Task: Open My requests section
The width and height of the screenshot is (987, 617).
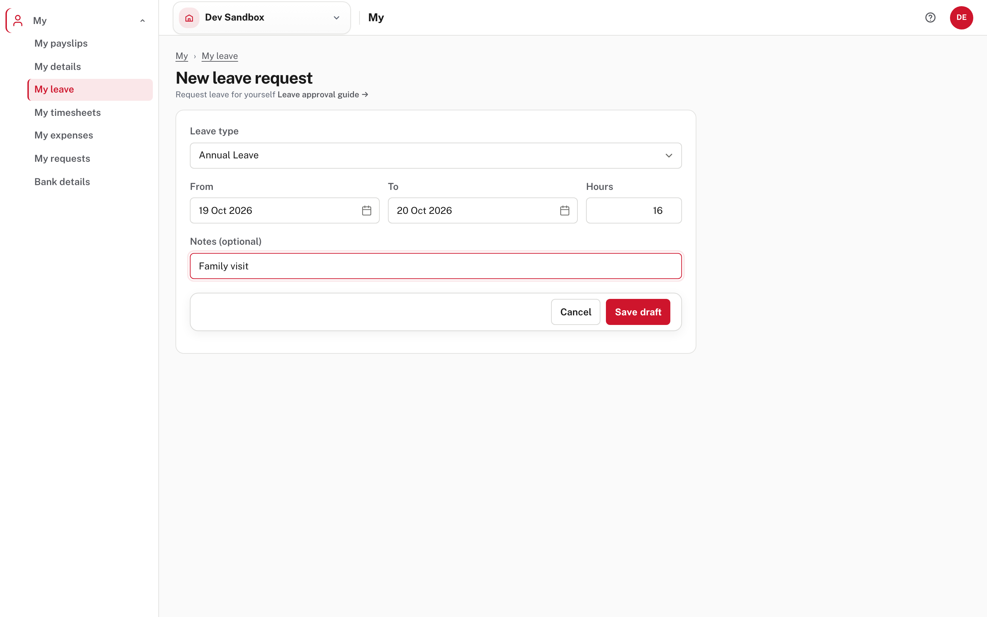Action: coord(62,158)
